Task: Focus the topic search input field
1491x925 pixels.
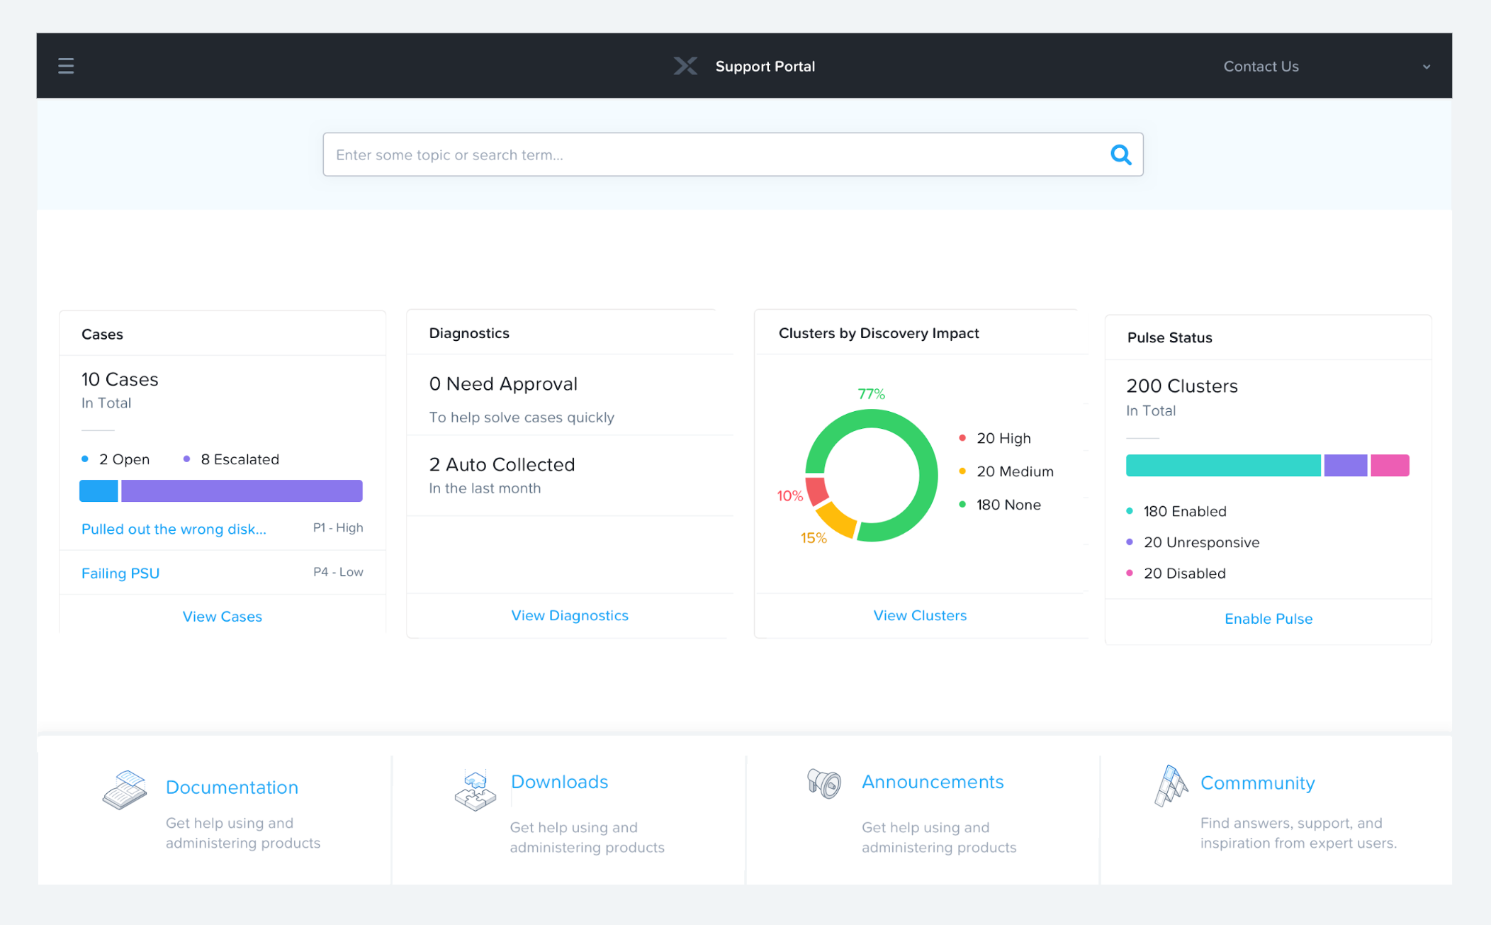Action: [x=709, y=155]
